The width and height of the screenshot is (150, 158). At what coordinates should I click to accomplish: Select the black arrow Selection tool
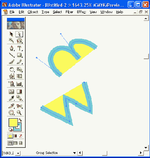pyautogui.click(x=11, y=34)
